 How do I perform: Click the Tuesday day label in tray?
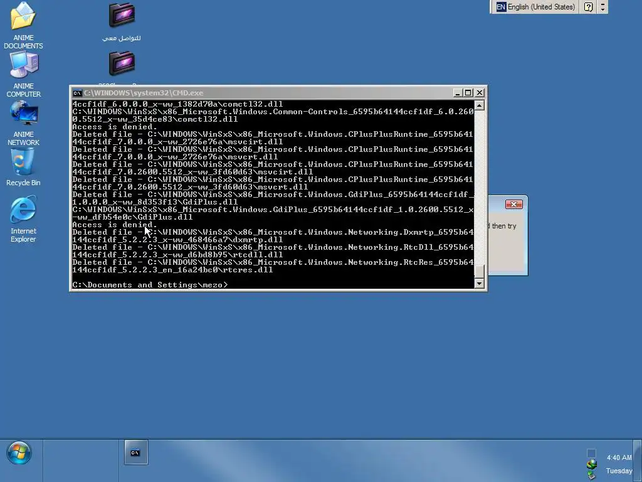coord(619,471)
